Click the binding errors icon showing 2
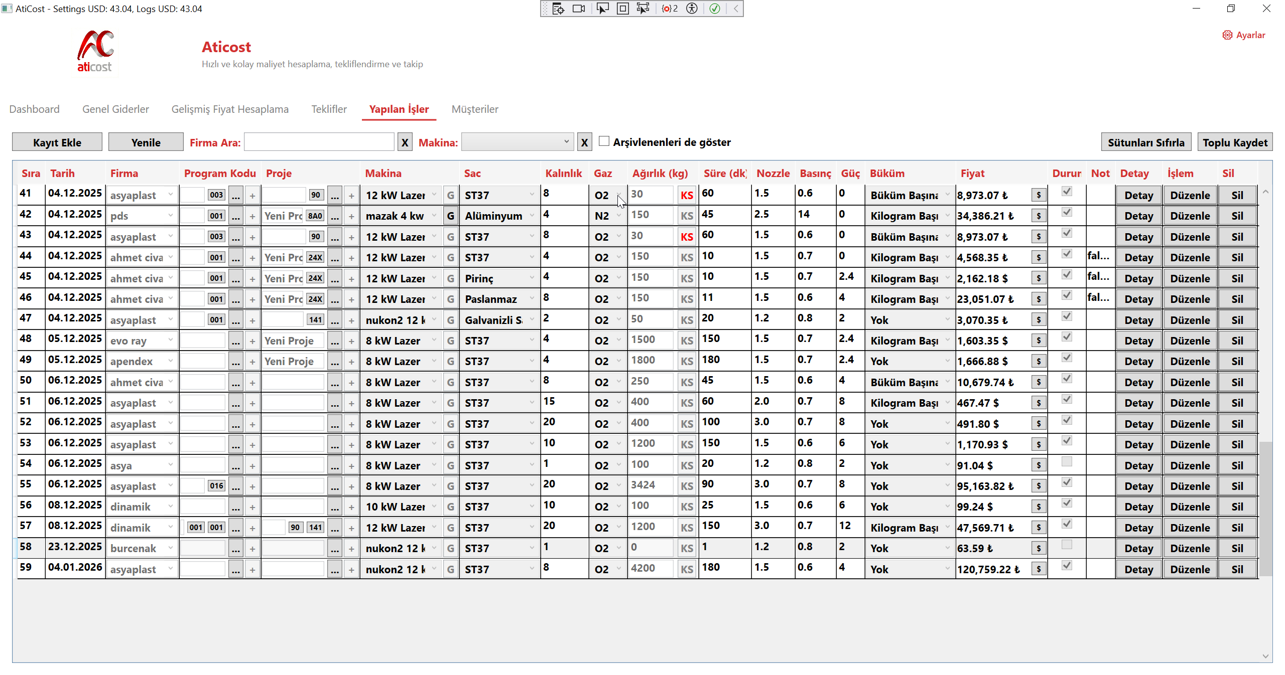This screenshot has width=1285, height=675. click(x=670, y=9)
